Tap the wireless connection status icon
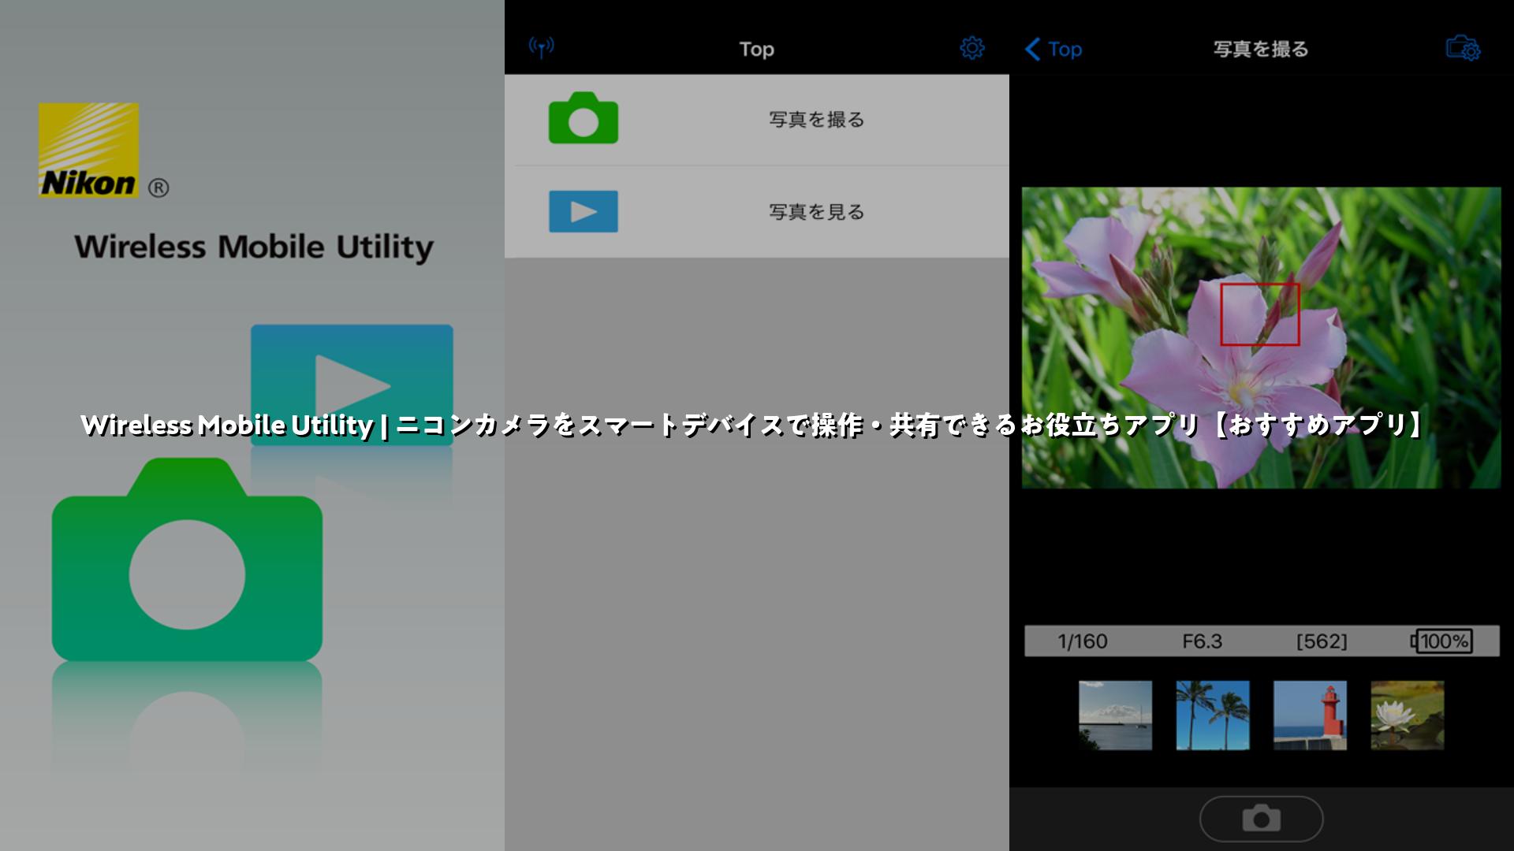Viewport: 1514px width, 851px height. coord(541,47)
